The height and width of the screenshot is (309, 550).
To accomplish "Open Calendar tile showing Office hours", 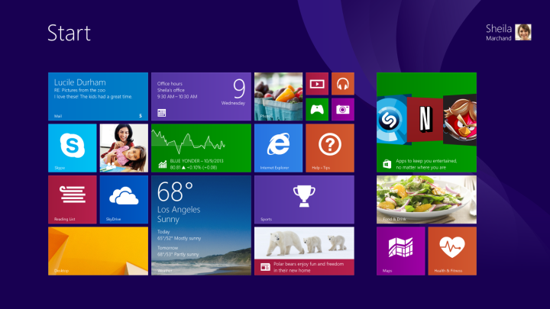I will pyautogui.click(x=201, y=97).
